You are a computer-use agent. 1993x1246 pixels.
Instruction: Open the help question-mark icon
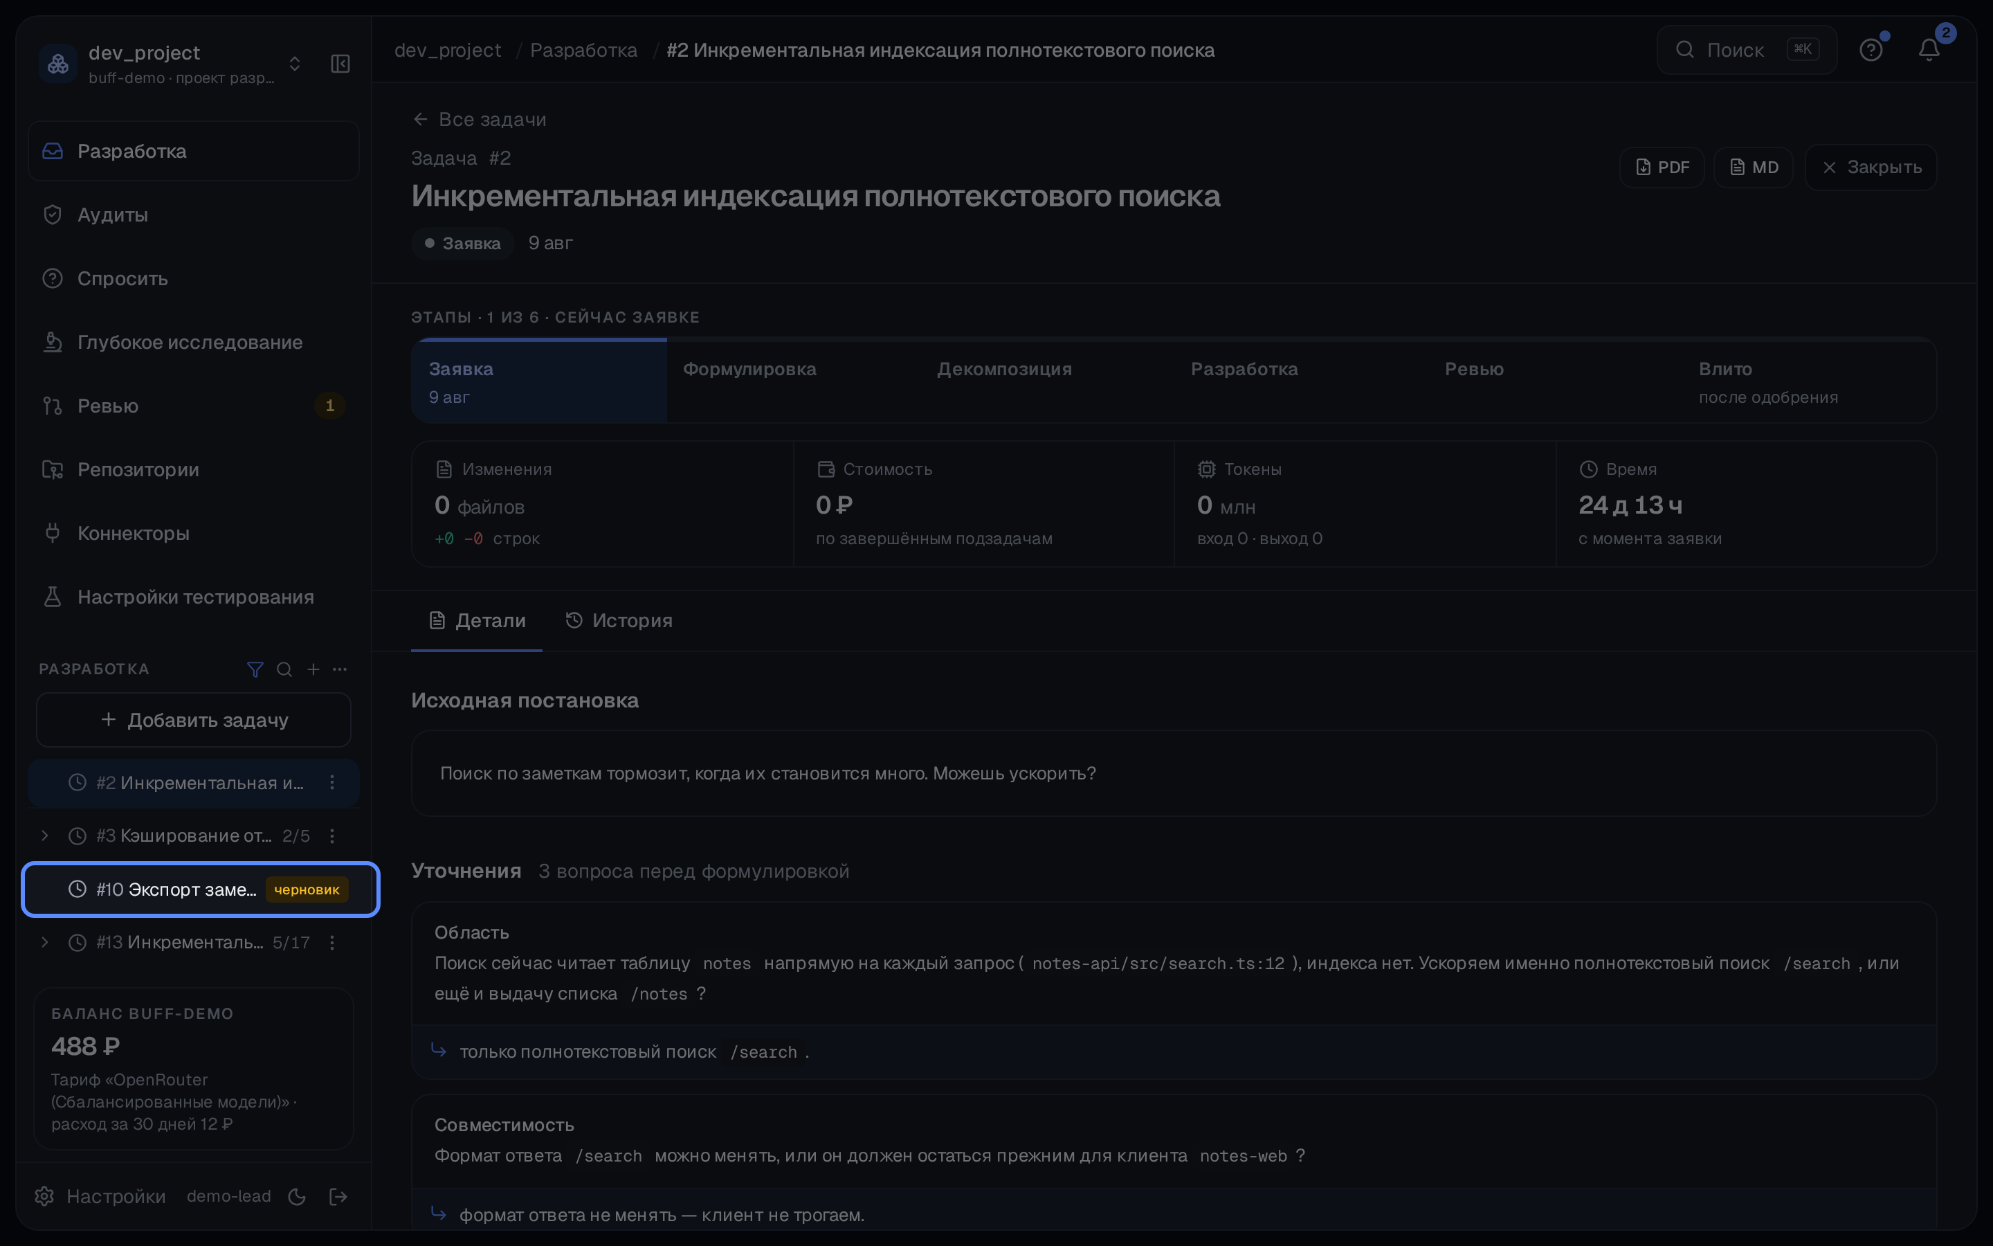point(1871,51)
